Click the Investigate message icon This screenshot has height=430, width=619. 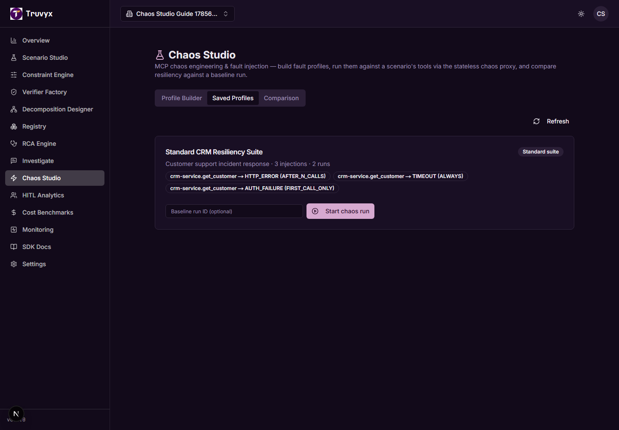14,161
